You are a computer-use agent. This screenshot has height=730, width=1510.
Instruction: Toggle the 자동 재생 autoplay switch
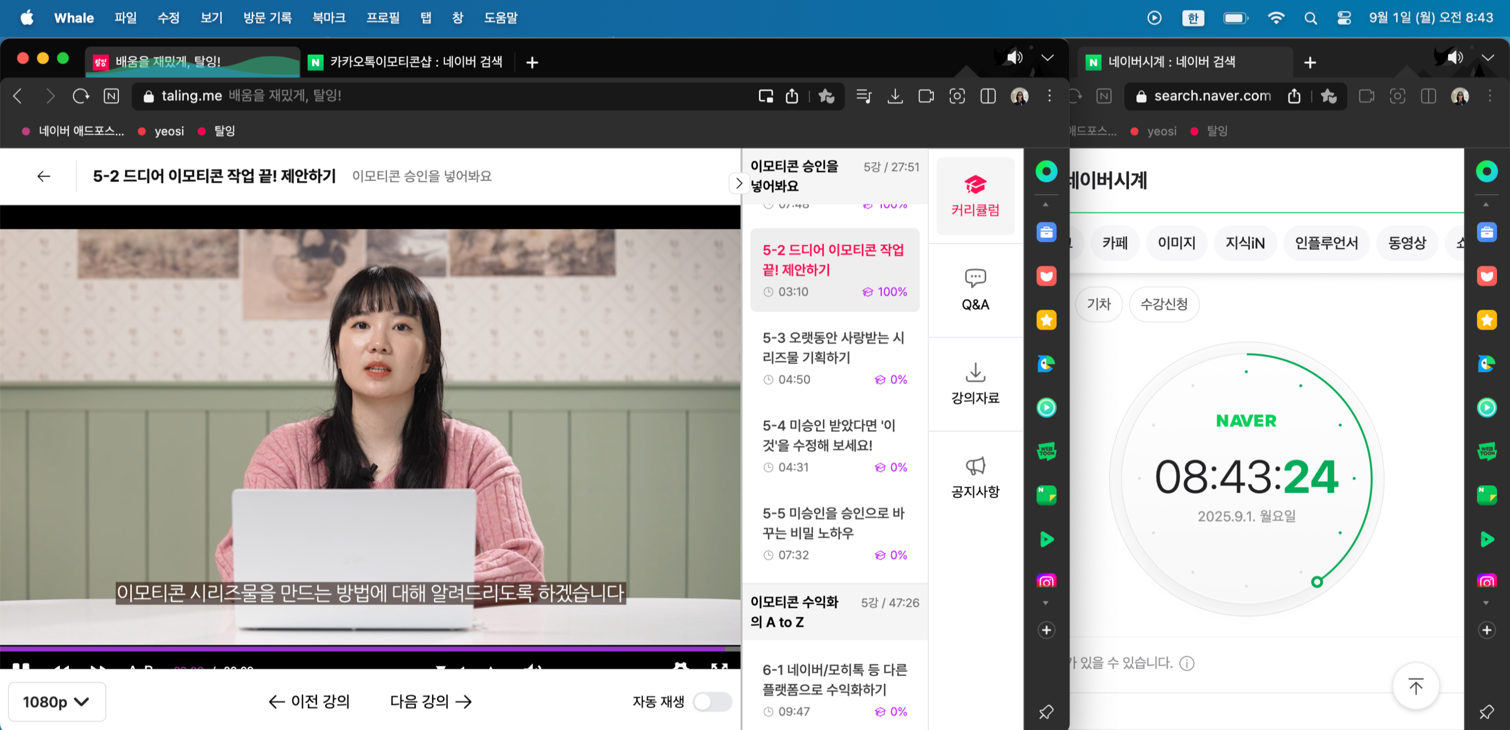coord(712,701)
